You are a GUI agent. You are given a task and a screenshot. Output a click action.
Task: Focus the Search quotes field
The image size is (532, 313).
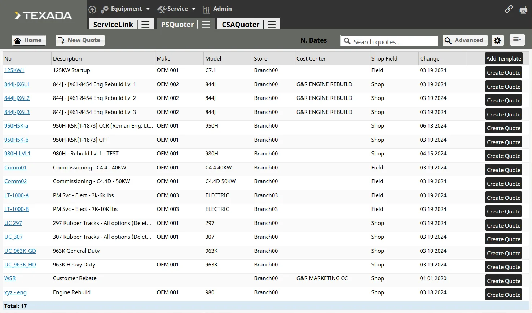pos(389,41)
